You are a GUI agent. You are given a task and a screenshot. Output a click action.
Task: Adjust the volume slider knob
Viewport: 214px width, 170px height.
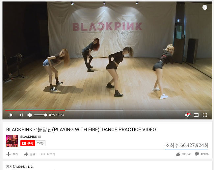point(46,115)
